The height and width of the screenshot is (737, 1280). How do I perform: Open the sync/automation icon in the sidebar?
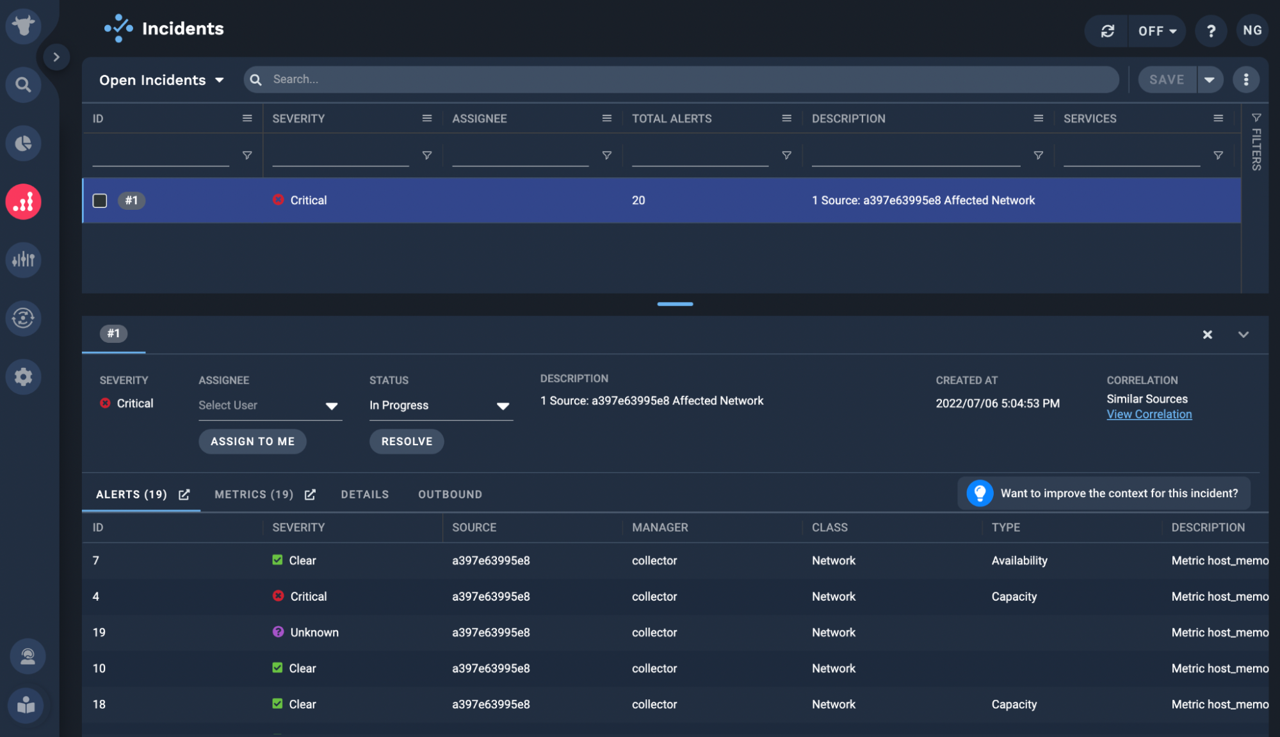(x=23, y=318)
